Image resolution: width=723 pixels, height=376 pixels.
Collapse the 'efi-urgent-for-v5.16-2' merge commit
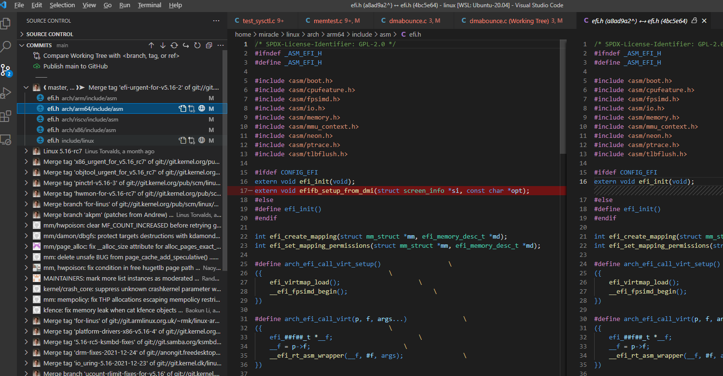[x=27, y=88]
